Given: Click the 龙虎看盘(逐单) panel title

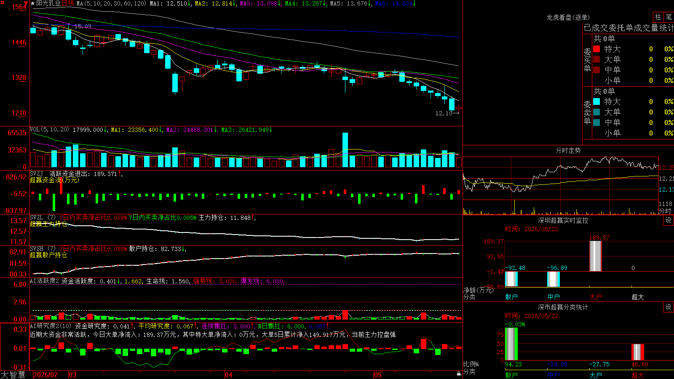Looking at the screenshot, I should (568, 17).
